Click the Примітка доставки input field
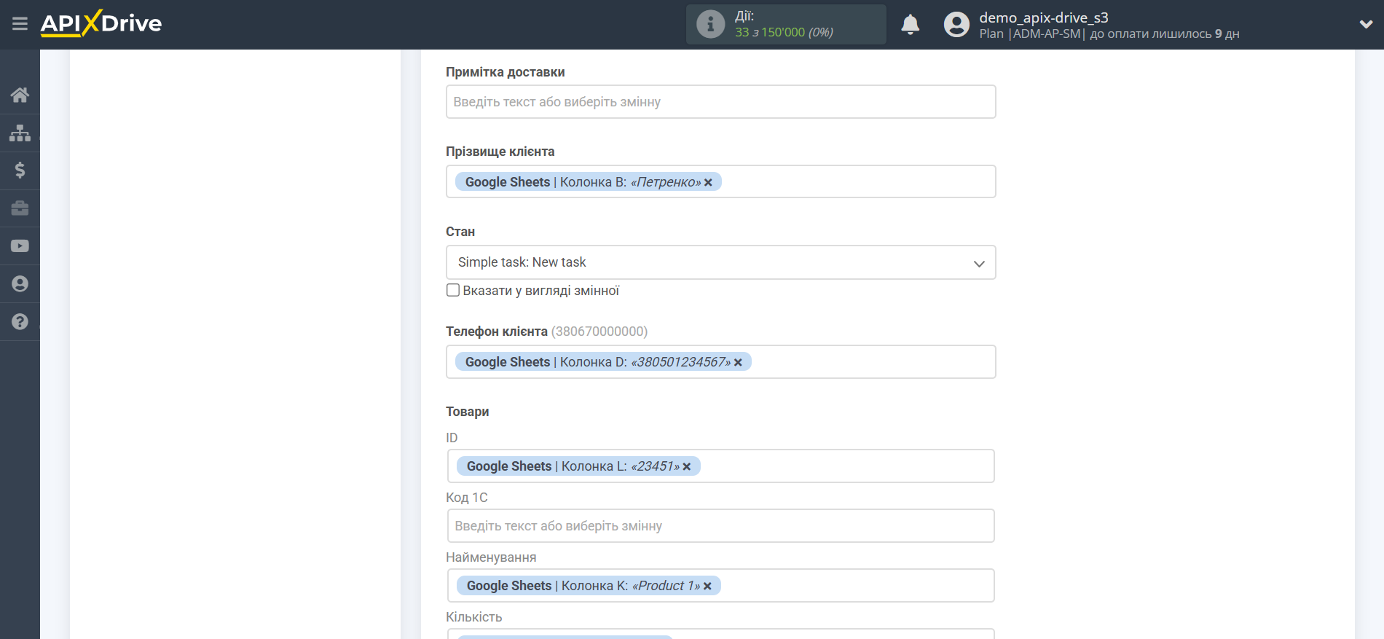 [x=720, y=102]
